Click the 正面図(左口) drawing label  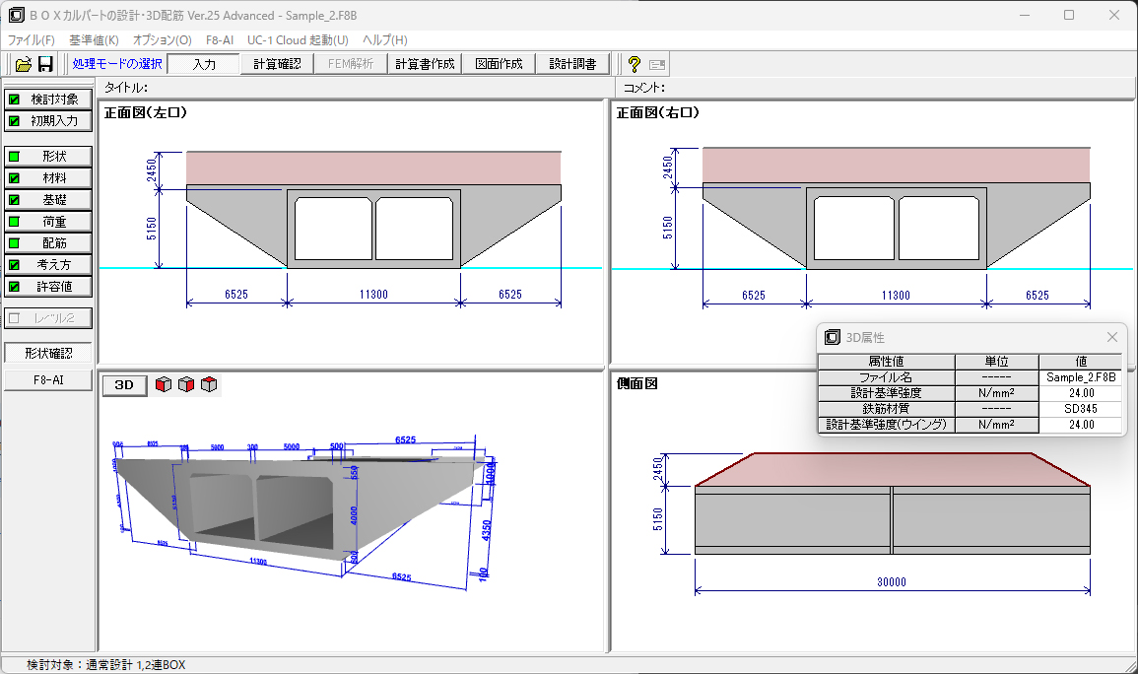coord(146,112)
